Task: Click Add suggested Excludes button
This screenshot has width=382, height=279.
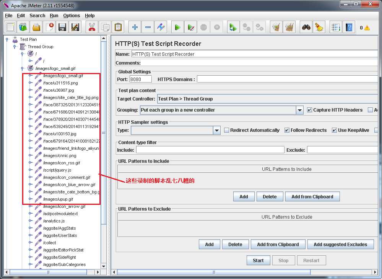Action: pyautogui.click(x=340, y=245)
